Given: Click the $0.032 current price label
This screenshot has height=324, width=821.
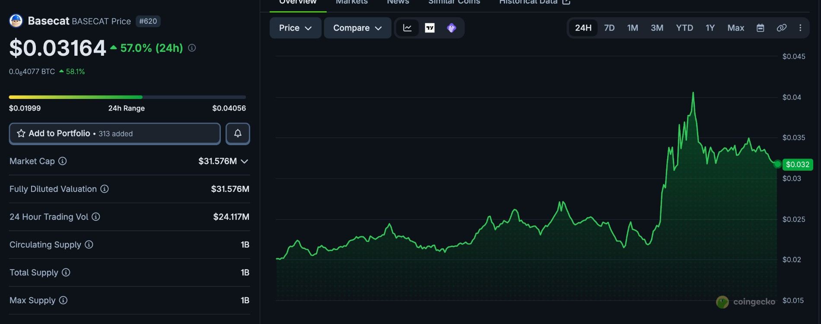Looking at the screenshot, I should coord(798,165).
